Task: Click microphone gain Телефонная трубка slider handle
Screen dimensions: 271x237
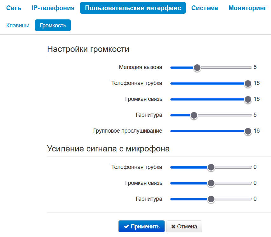Action: [211, 167]
